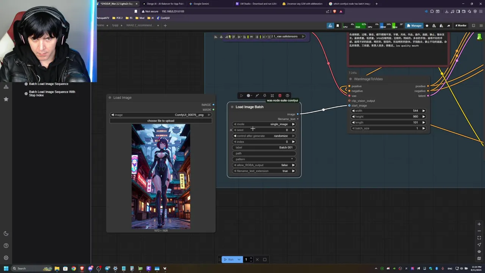Select next image in Load Image node
Image resolution: width=485 pixels, height=273 pixels.
click(x=209, y=115)
